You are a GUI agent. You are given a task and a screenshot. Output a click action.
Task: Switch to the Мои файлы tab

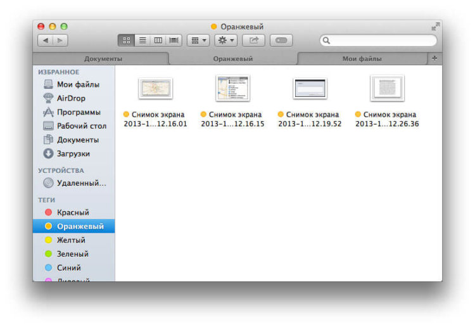(x=362, y=59)
